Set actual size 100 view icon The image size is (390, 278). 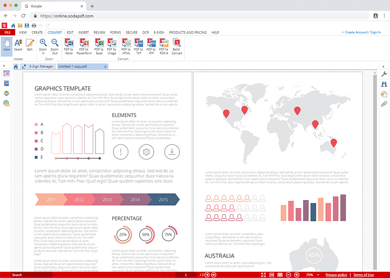271,275
